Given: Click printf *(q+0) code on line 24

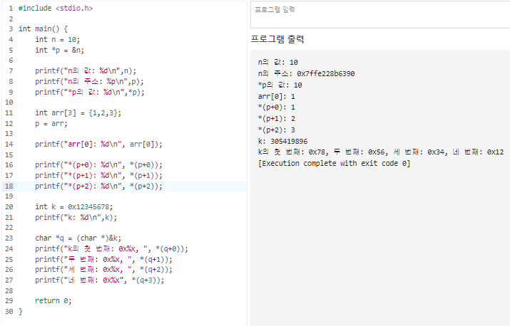Looking at the screenshot, I should point(111,249).
